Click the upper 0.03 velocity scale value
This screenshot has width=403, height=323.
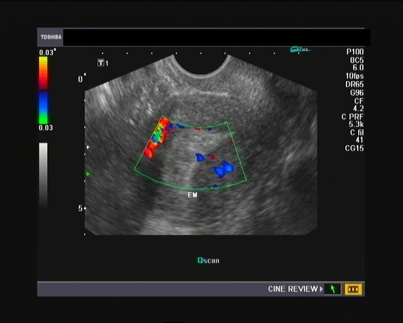(46, 53)
